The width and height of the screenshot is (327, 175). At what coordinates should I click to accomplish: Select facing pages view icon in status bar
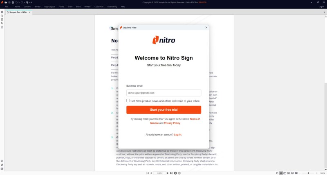(x=284, y=173)
